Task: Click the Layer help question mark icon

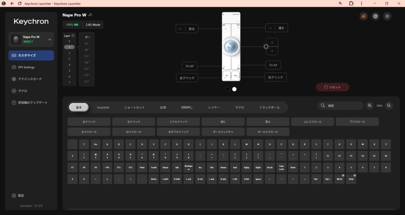Action: (x=73, y=36)
